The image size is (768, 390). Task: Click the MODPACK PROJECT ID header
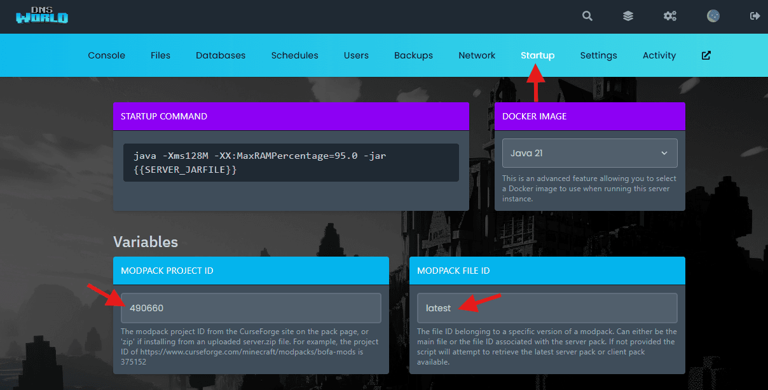[x=251, y=271]
